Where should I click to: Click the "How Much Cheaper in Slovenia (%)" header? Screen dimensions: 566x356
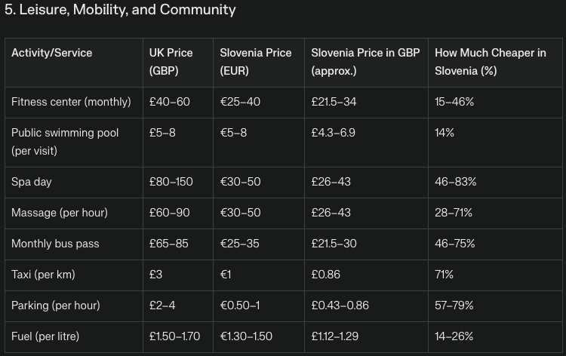(x=489, y=62)
